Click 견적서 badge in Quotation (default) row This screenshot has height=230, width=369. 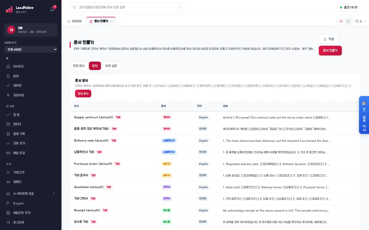167,187
